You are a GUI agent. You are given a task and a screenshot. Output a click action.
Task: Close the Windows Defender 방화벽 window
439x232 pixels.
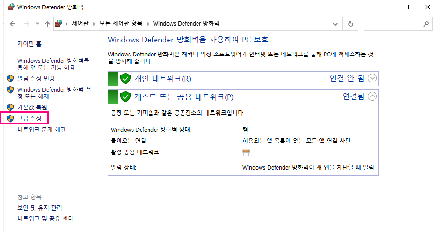click(427, 7)
